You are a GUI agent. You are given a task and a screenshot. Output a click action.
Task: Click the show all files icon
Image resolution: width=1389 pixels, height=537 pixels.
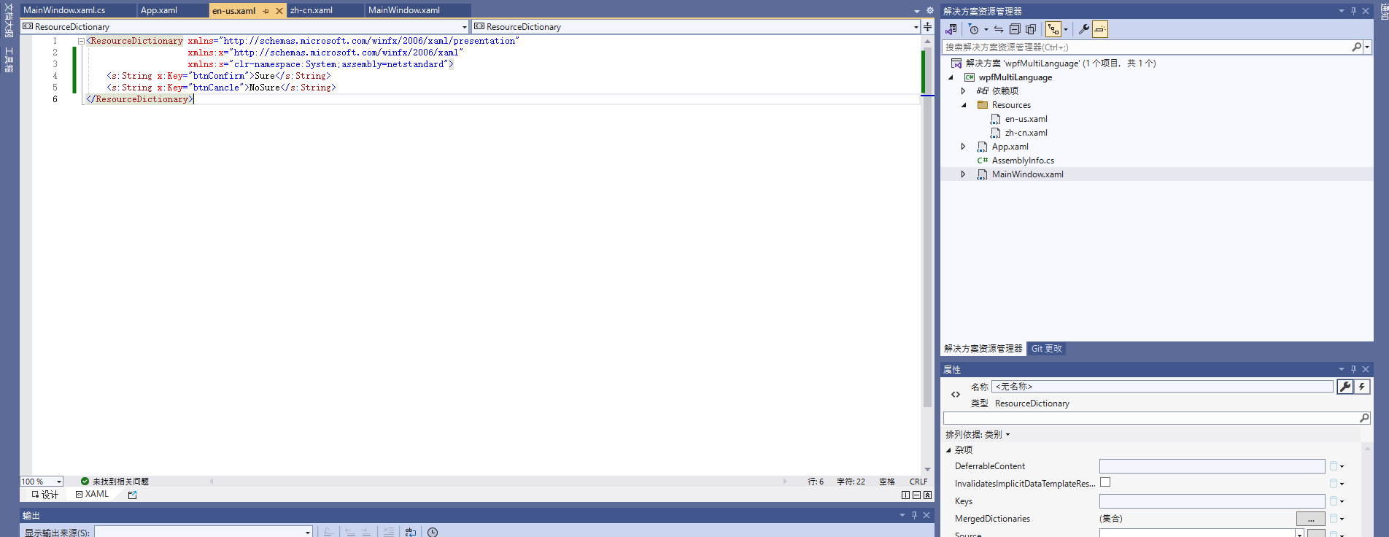(x=1031, y=29)
